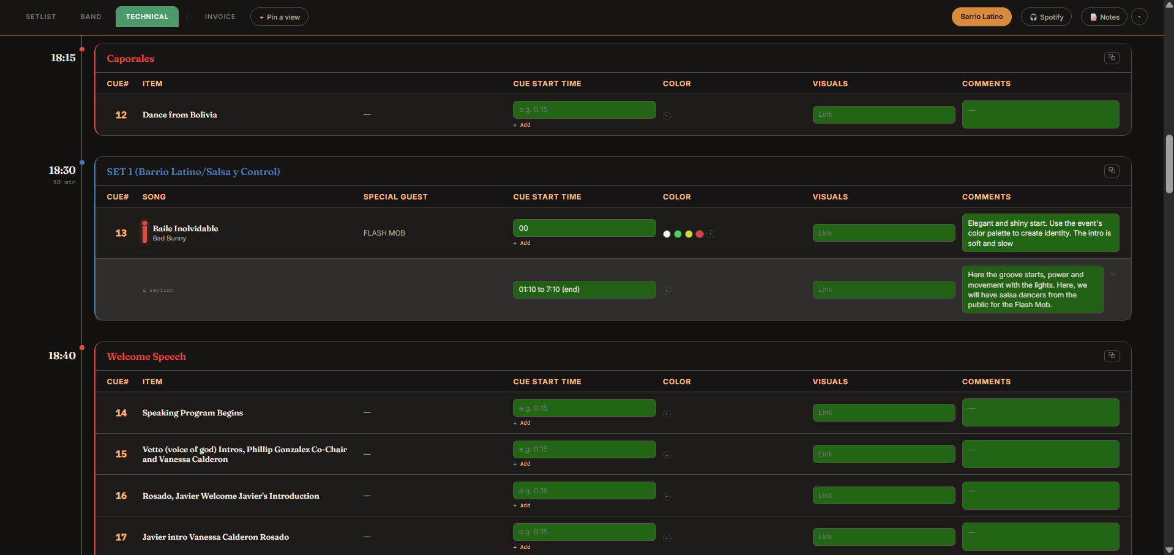Image resolution: width=1174 pixels, height=555 pixels.
Task: Click Add under Speaking Program Begins cue time
Action: 522,423
